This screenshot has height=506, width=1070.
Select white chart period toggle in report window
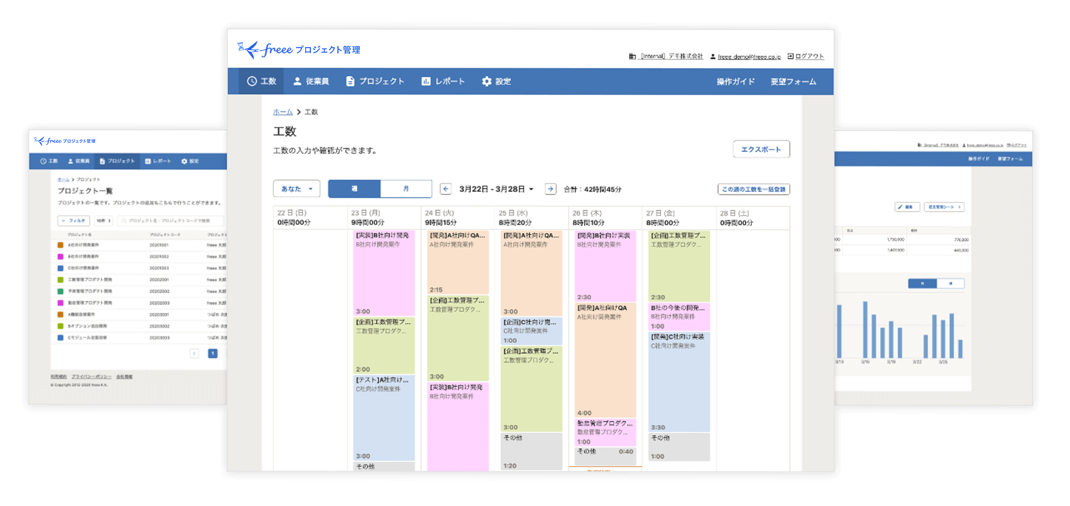(x=950, y=283)
